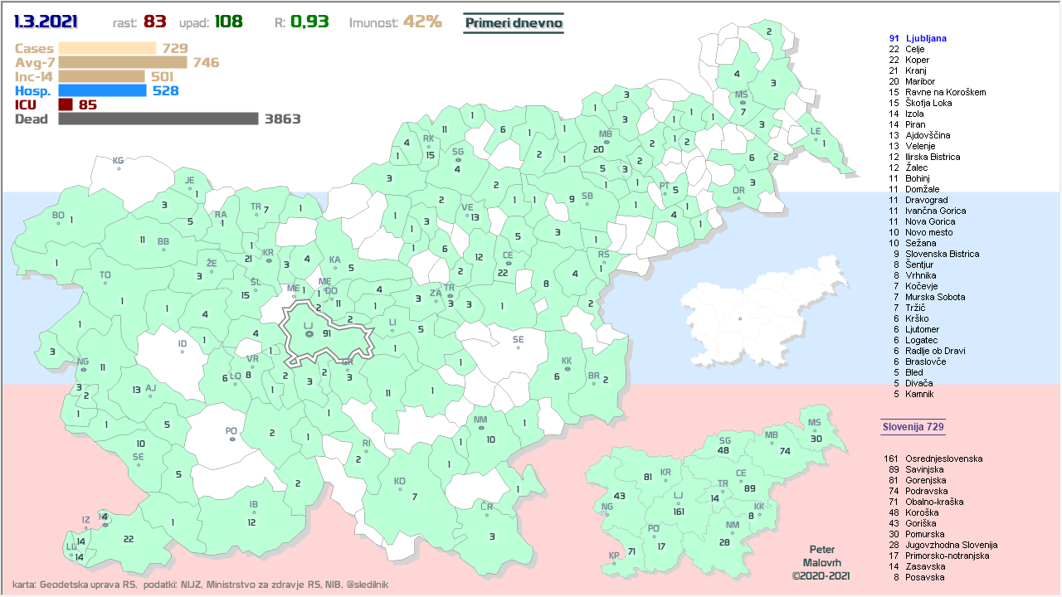
Task: Click the Cases bar showing 729
Action: pos(107,48)
